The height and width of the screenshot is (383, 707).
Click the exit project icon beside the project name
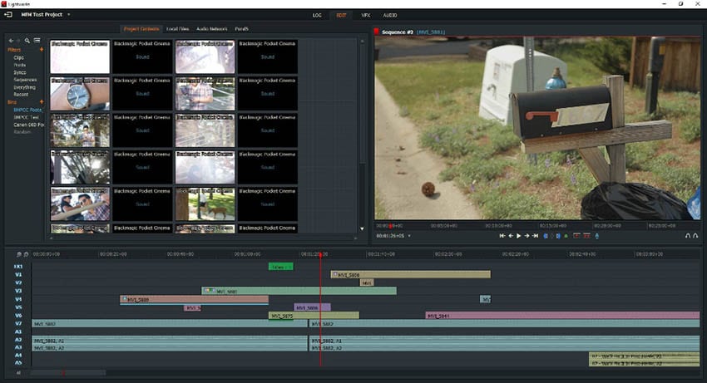tap(8, 14)
